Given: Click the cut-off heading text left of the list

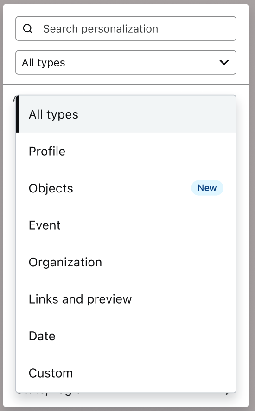Looking at the screenshot, I should [x=14, y=99].
